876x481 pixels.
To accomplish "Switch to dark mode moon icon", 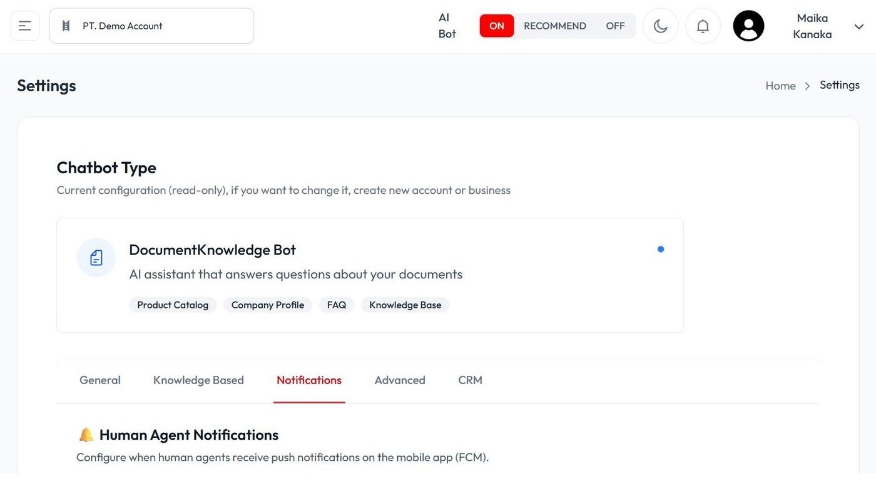I will [660, 26].
